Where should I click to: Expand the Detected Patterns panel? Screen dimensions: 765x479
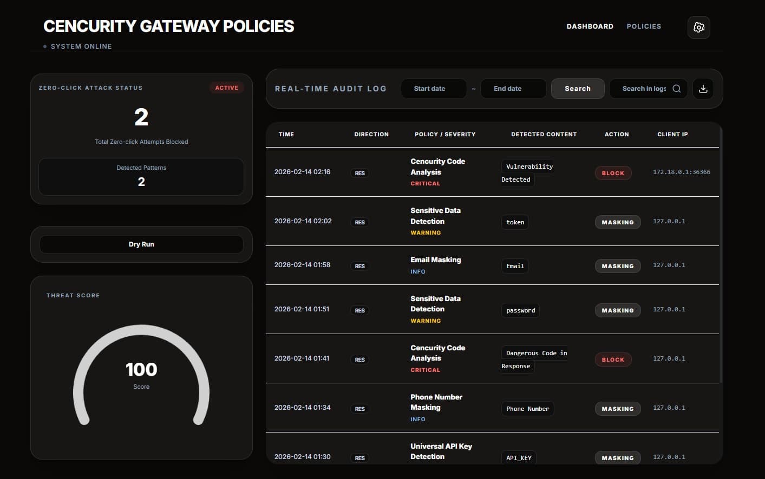coord(141,176)
